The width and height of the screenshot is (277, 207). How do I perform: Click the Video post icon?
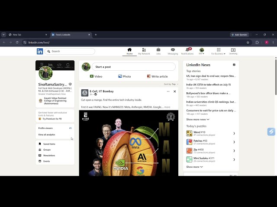[91, 76]
